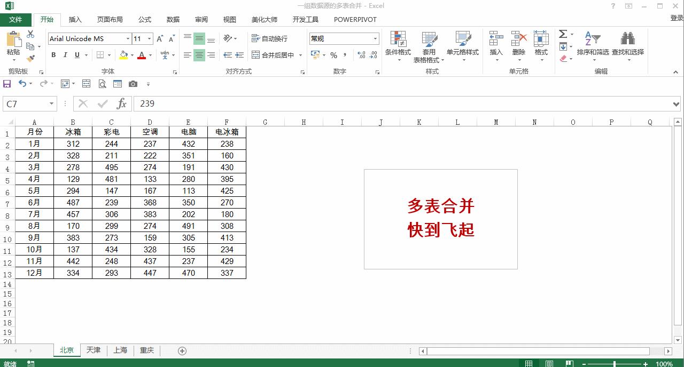
Task: Click the decrease indent icon
Action: click(228, 55)
